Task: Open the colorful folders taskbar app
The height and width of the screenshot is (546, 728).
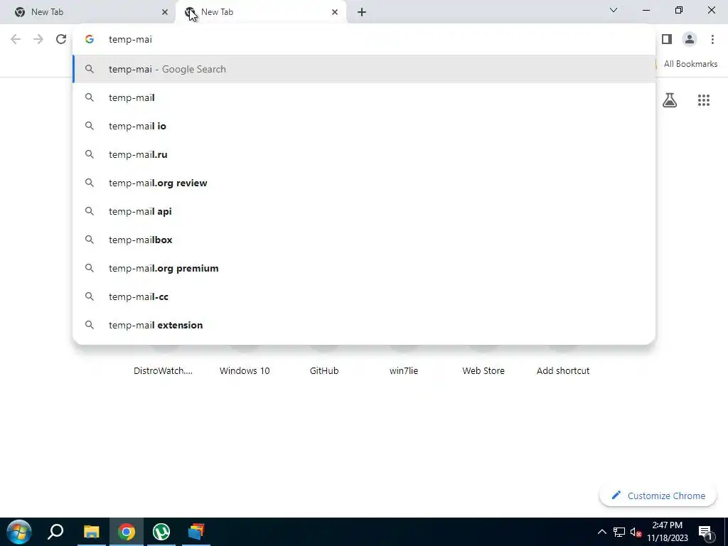Action: (x=196, y=532)
